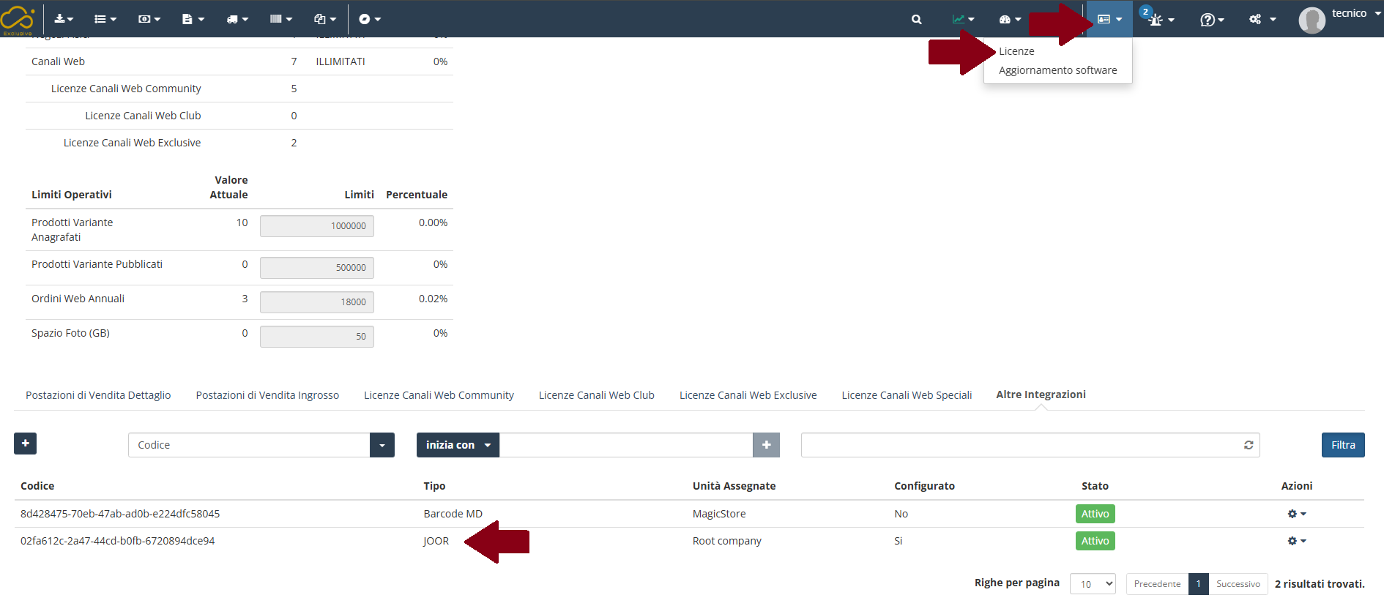1384x606 pixels.
Task: Click the tecnico user avatar
Action: coord(1312,20)
